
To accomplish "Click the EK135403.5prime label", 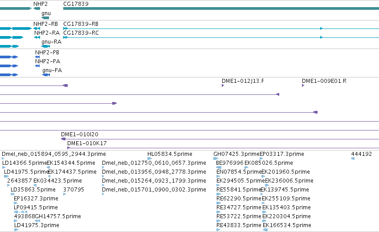I will click(x=286, y=208).
